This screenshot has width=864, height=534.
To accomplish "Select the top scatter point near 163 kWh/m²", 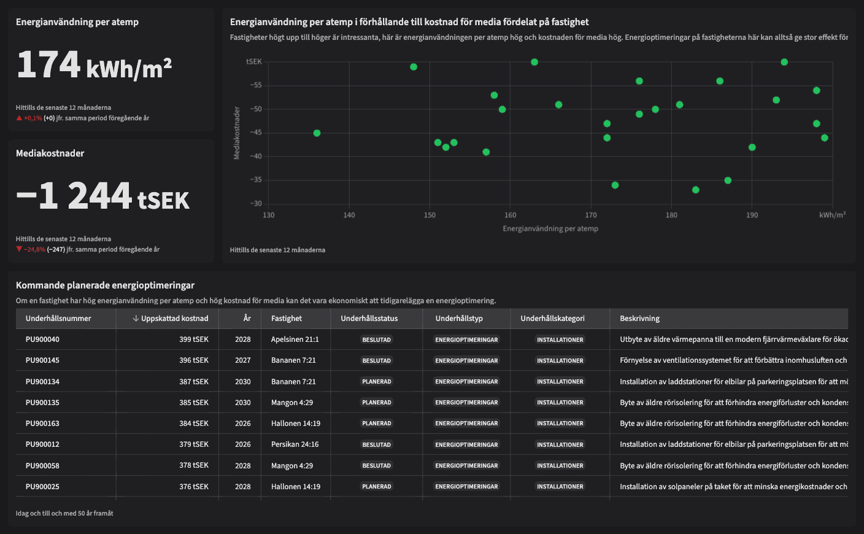I will point(534,62).
